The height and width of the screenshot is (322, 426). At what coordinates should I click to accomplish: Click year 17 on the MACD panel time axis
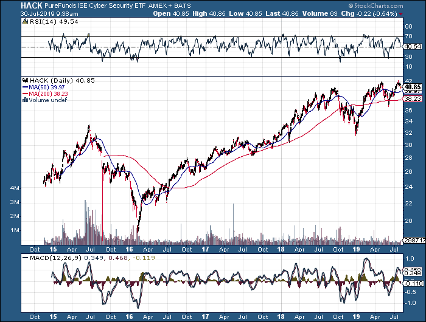205,317
